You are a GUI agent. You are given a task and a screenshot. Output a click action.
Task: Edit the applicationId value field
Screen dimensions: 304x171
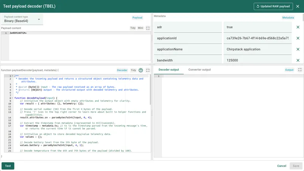tap(258, 38)
